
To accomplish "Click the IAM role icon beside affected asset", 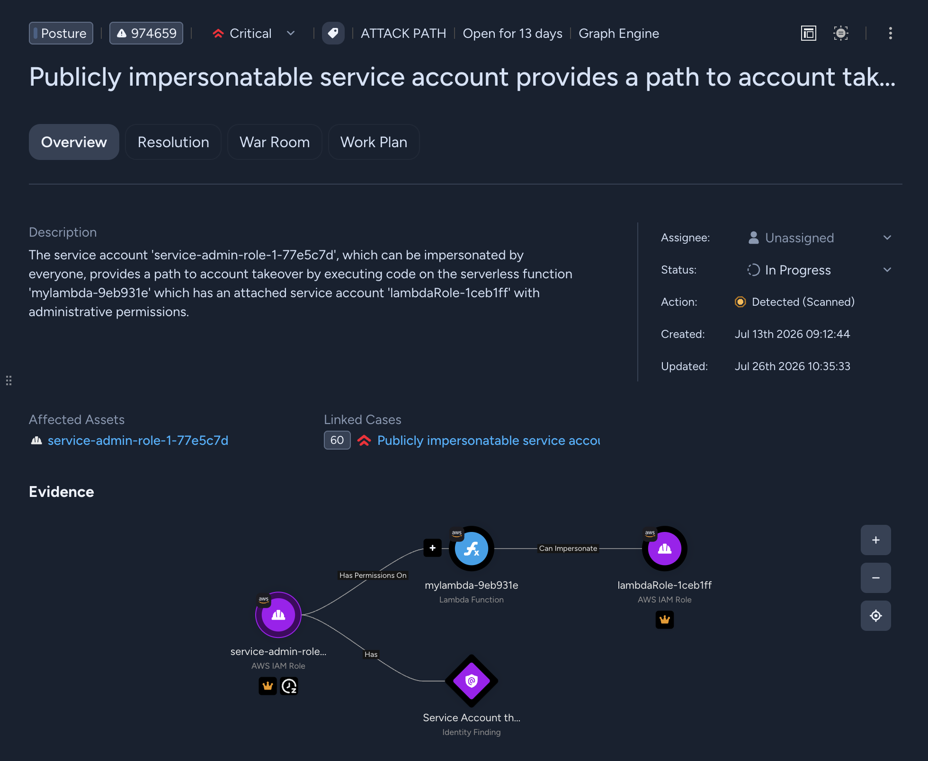I will (x=36, y=441).
